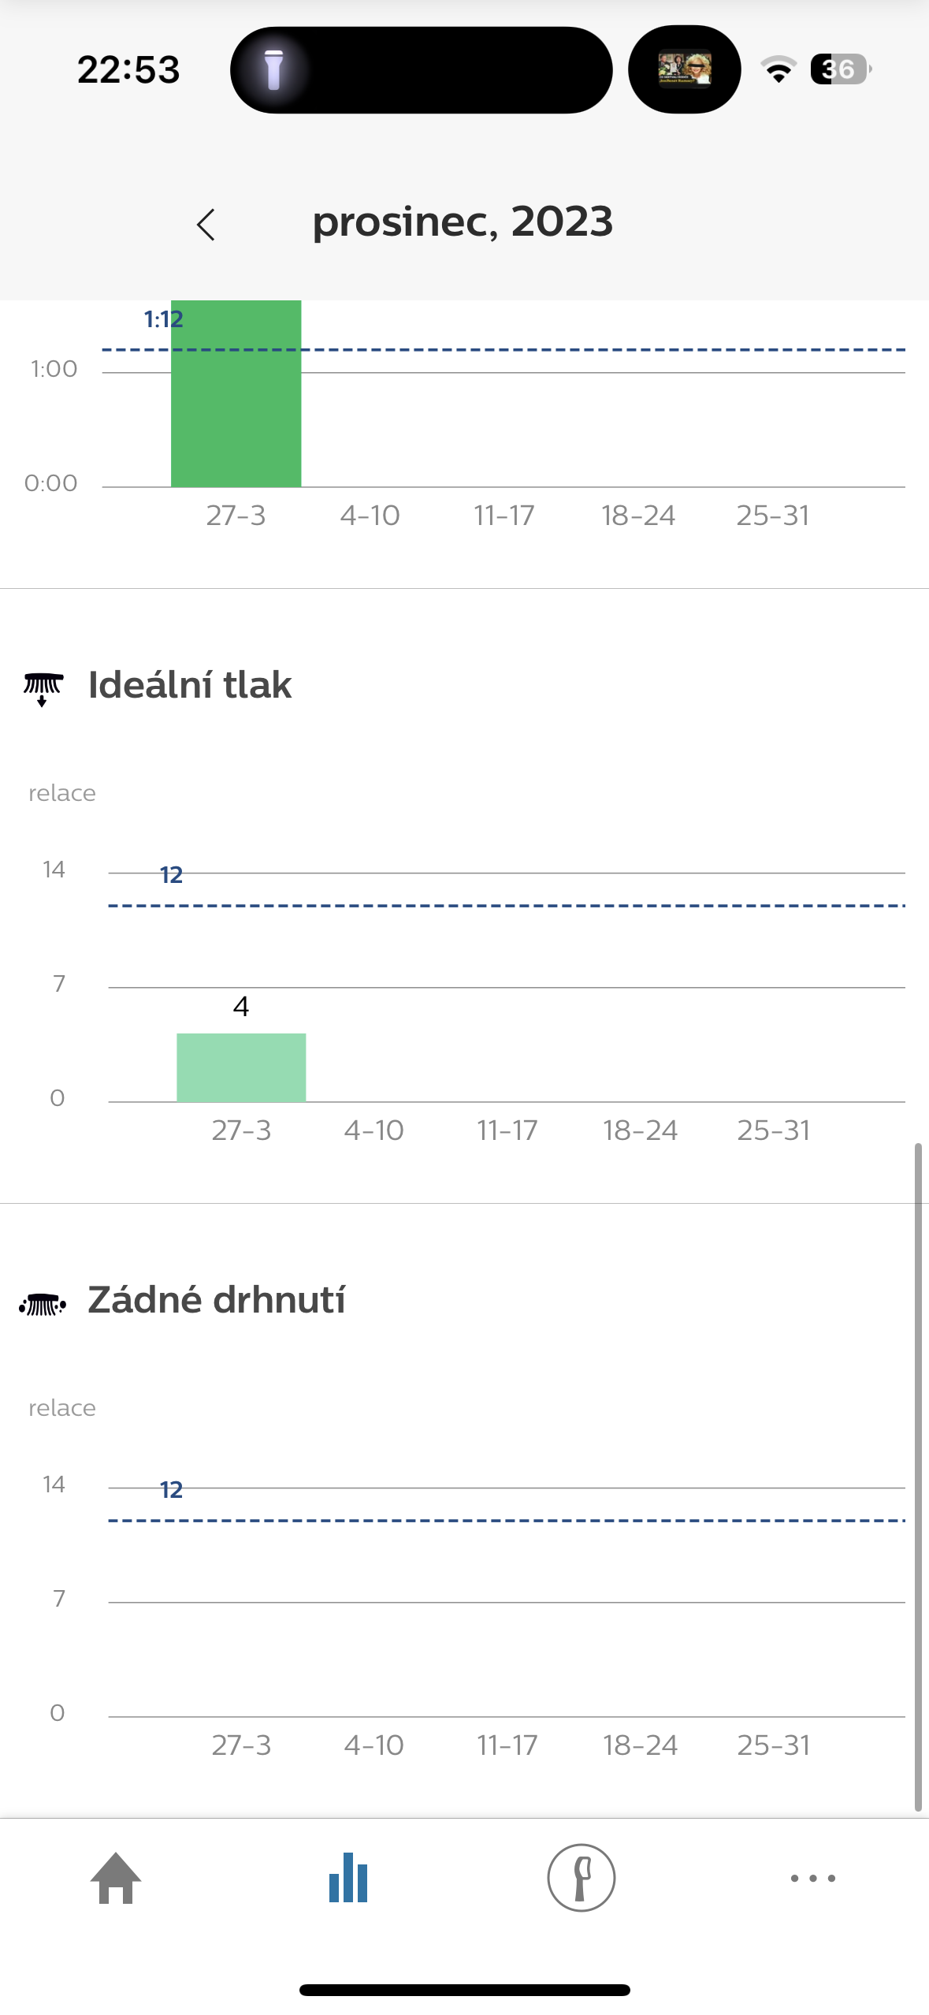Tap the 18-24 week label under Ideální tlak
The width and height of the screenshot is (929, 2015).
point(640,1130)
